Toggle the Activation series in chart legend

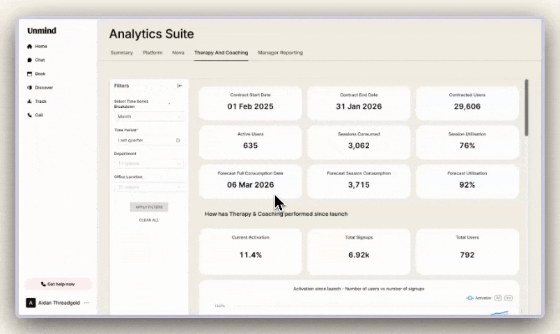click(x=479, y=298)
